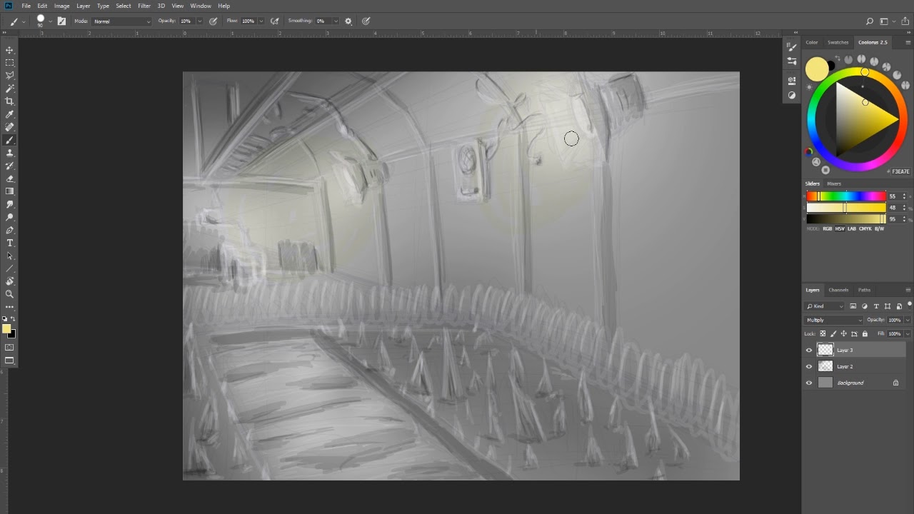The image size is (914, 514).
Task: Expand the brush Opacity slider arrow
Action: 199,21
